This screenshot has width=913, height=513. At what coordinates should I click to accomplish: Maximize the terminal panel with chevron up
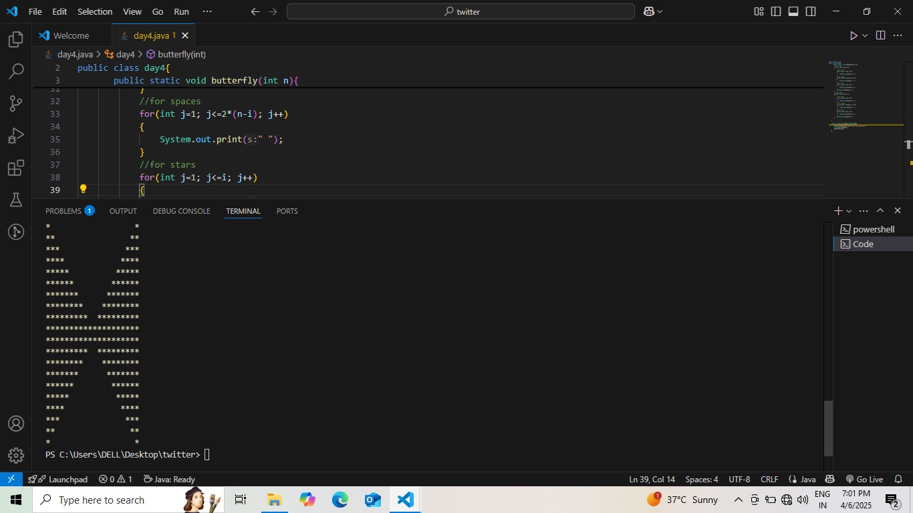[880, 210]
